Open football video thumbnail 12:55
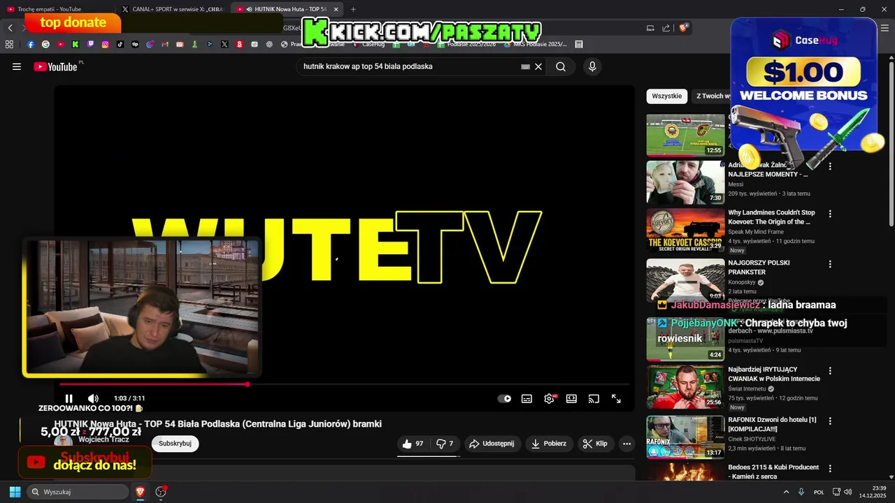 685,136
